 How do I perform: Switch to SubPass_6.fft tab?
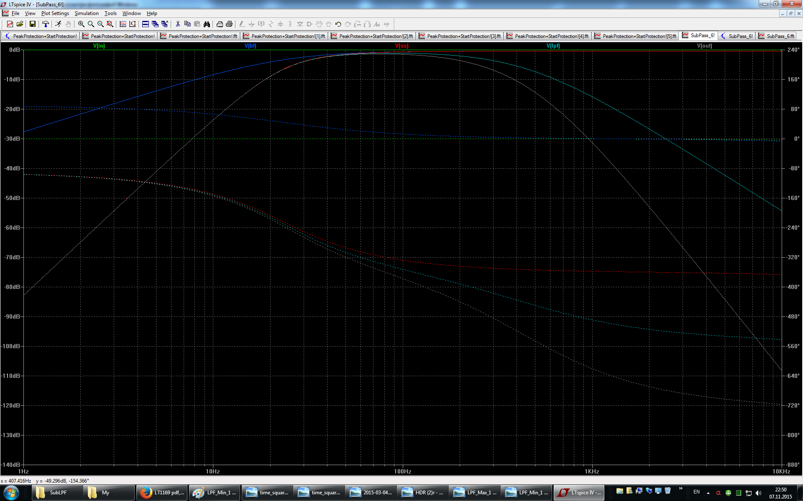(777, 36)
